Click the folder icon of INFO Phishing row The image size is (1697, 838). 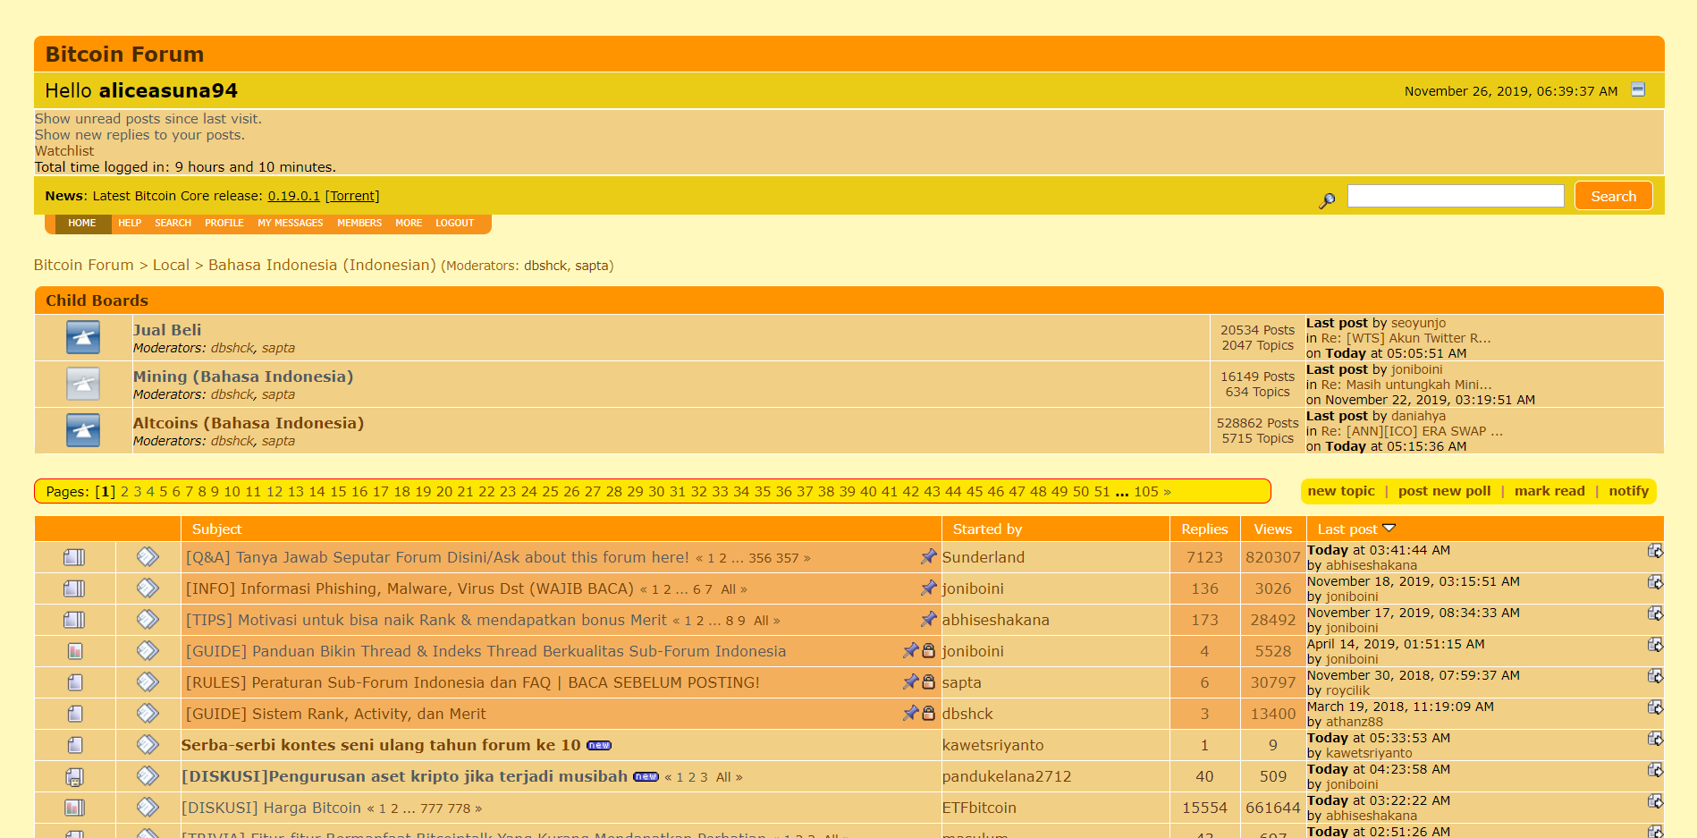pos(74,588)
